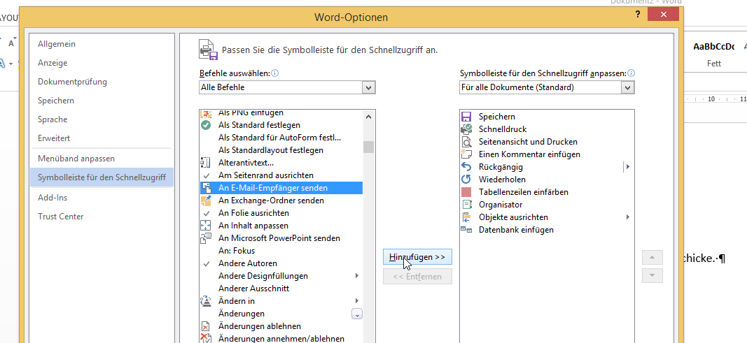The width and height of the screenshot is (747, 343).
Task: Click the An Exchange-Ordner senden icon
Action: tap(206, 200)
